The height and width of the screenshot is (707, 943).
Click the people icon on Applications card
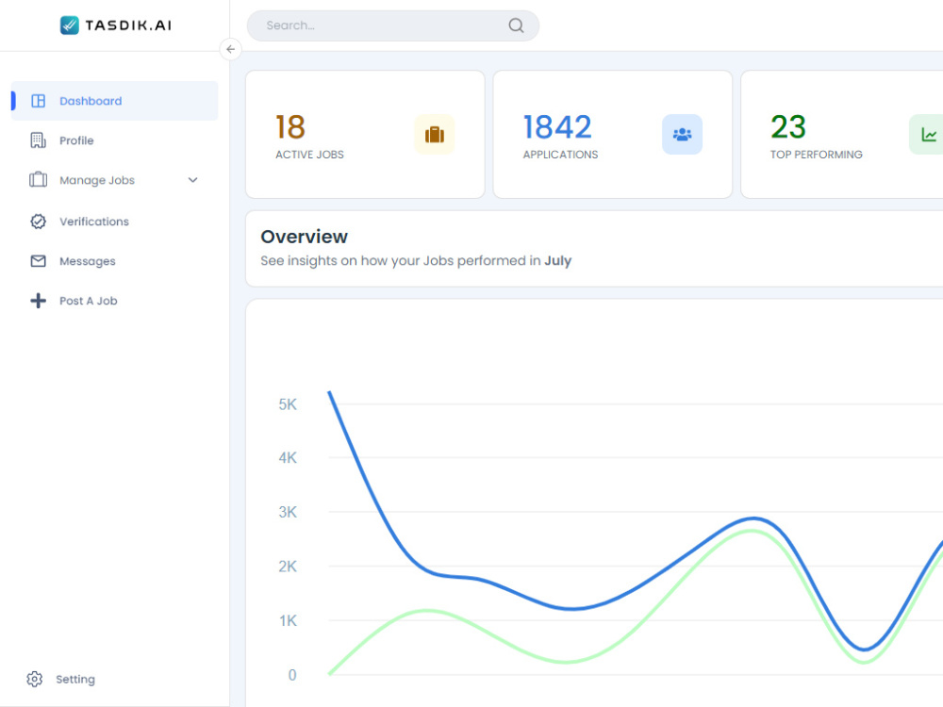click(682, 134)
